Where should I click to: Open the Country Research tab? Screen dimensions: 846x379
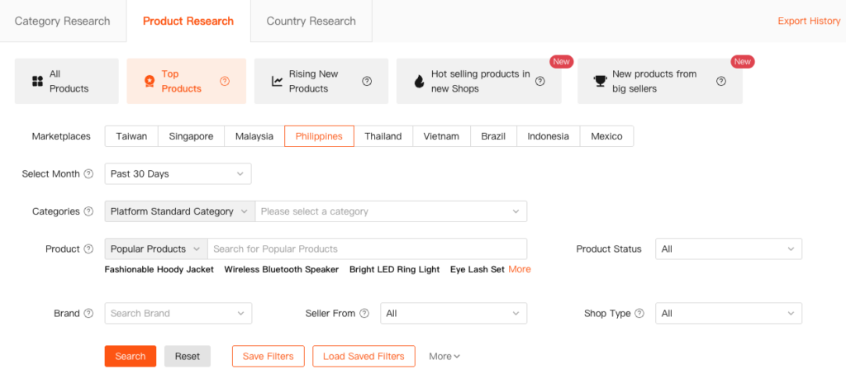click(311, 21)
